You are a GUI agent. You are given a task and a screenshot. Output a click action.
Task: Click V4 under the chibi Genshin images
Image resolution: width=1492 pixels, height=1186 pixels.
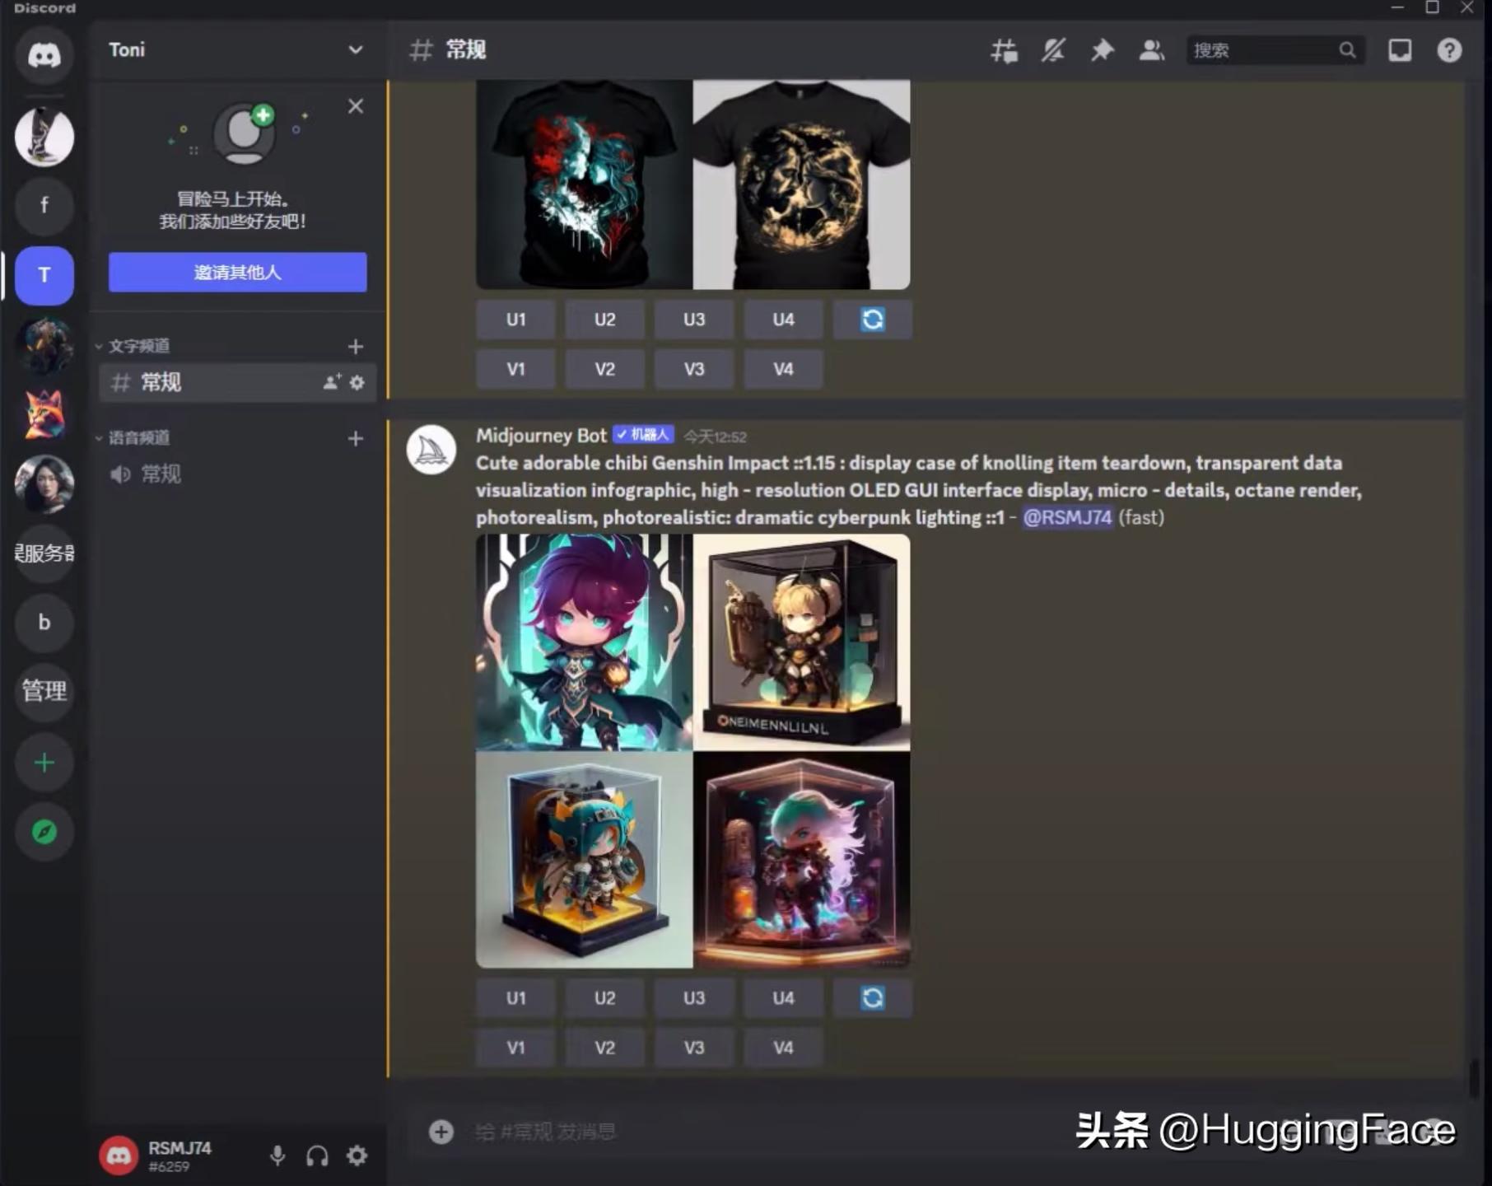(x=783, y=1048)
